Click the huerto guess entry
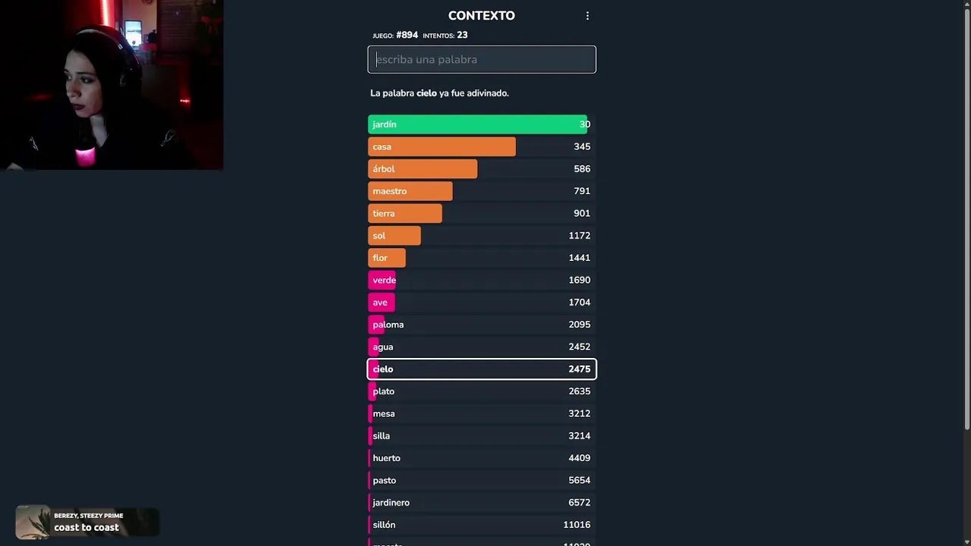Viewport: 971px width, 546px height. 482,458
